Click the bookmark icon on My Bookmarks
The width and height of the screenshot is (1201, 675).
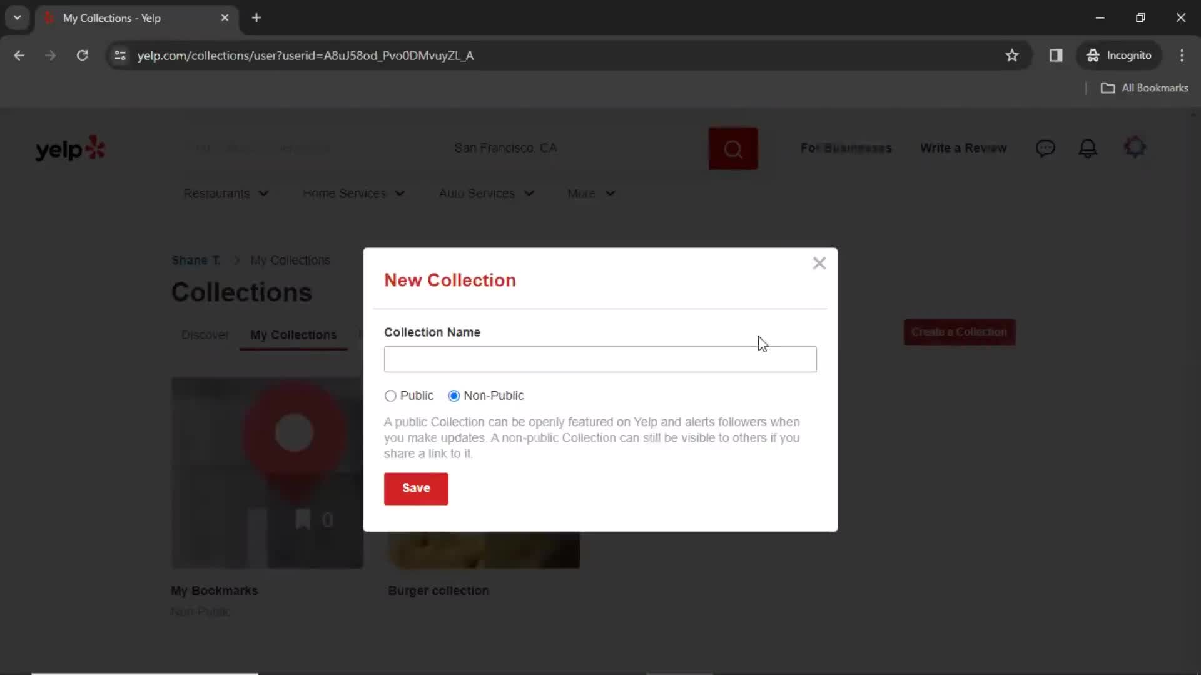click(x=303, y=519)
